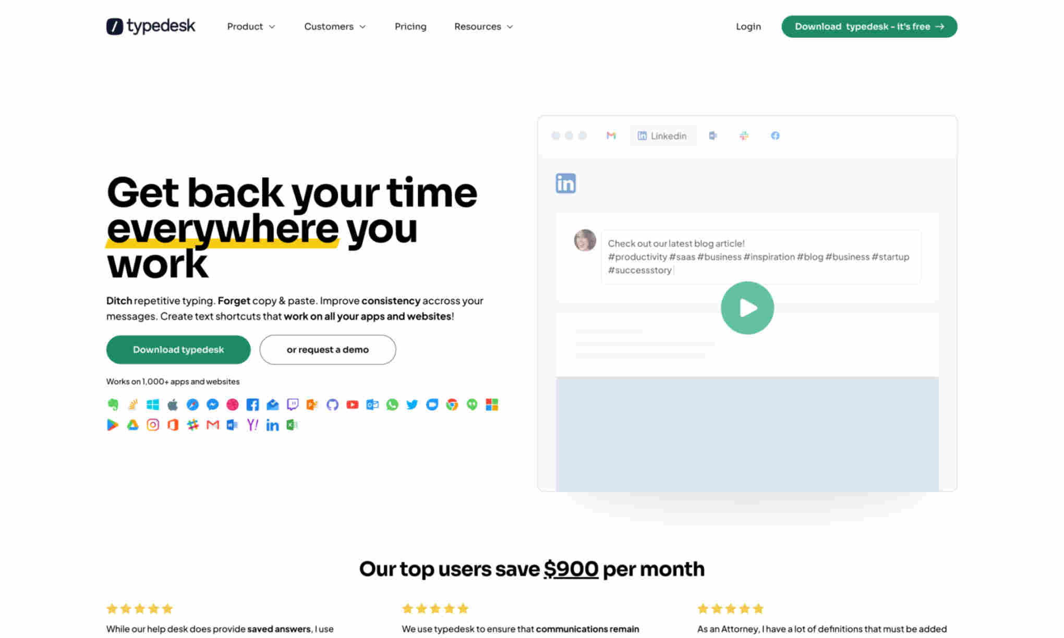This screenshot has width=1064, height=638.
Task: Open the Pricing page
Action: coord(410,26)
